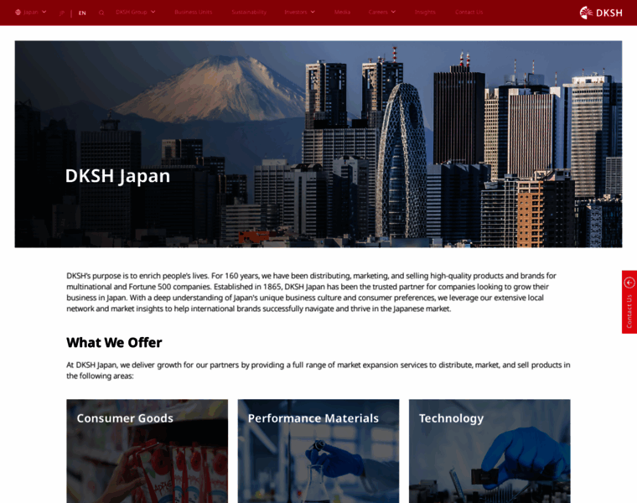Switch language to EN
637x503 pixels.
pyautogui.click(x=82, y=13)
